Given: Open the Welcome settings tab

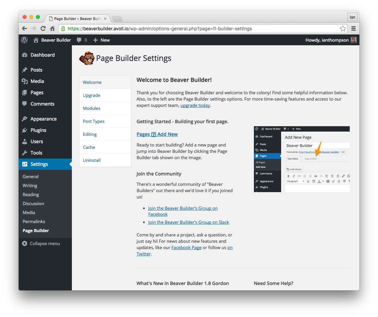Looking at the screenshot, I should click(105, 82).
